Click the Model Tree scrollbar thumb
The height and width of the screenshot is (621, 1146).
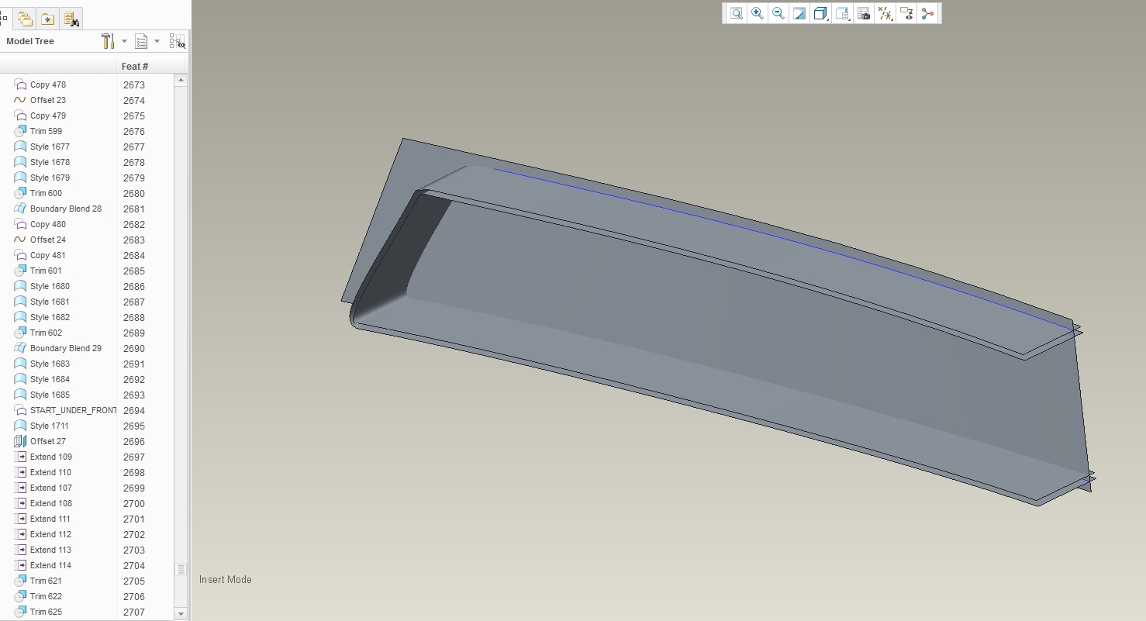pyautogui.click(x=181, y=569)
